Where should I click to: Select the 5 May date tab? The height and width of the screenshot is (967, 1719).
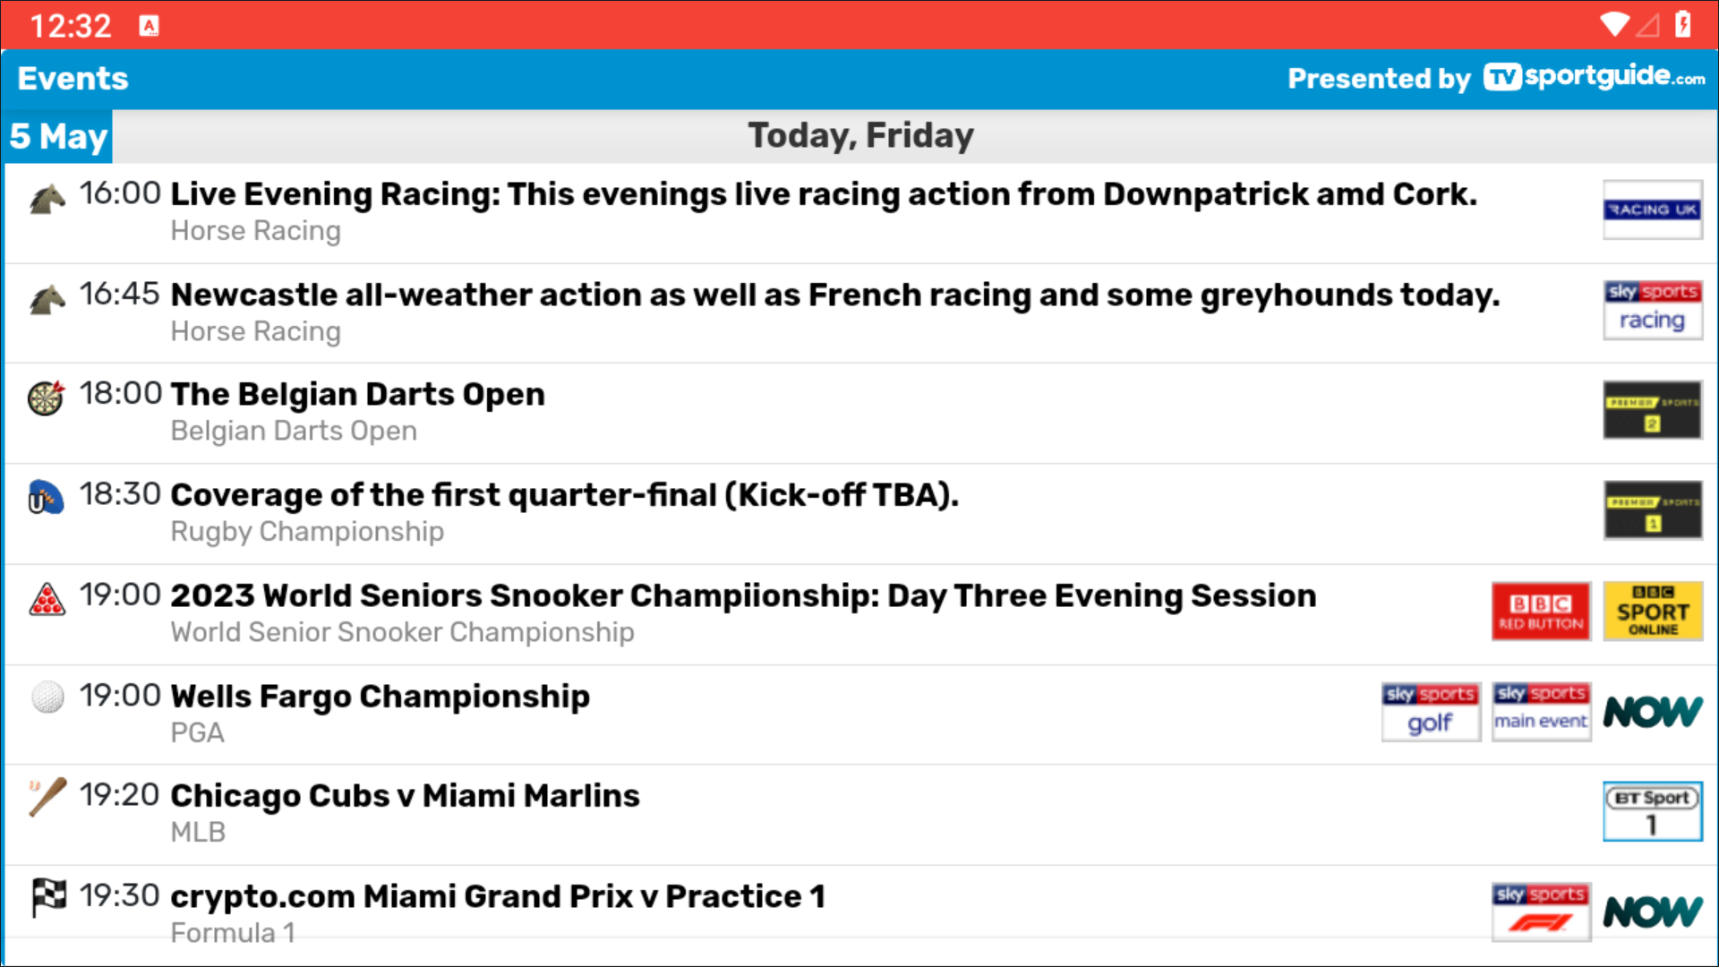[x=58, y=137]
